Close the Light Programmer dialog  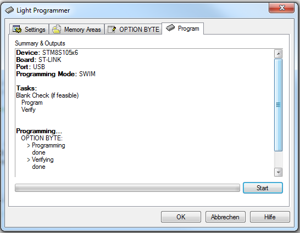click(x=281, y=8)
